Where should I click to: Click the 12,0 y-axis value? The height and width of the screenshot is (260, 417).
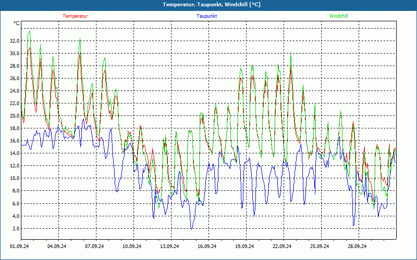(15, 166)
